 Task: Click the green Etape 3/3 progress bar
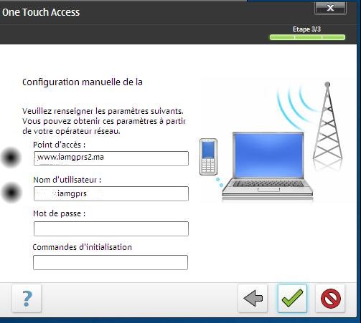pos(307,37)
